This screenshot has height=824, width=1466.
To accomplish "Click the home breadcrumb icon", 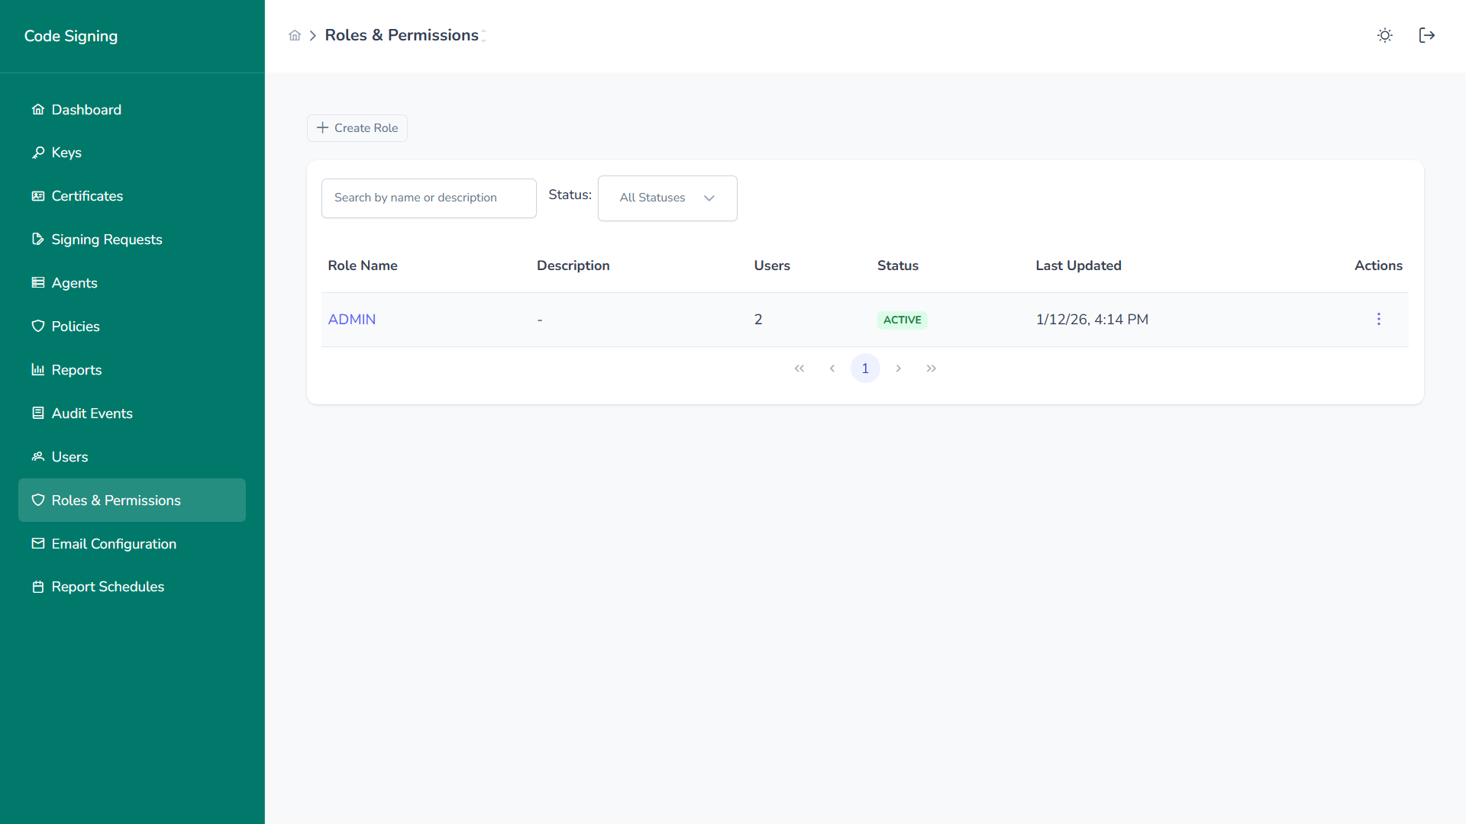I will click(x=295, y=35).
